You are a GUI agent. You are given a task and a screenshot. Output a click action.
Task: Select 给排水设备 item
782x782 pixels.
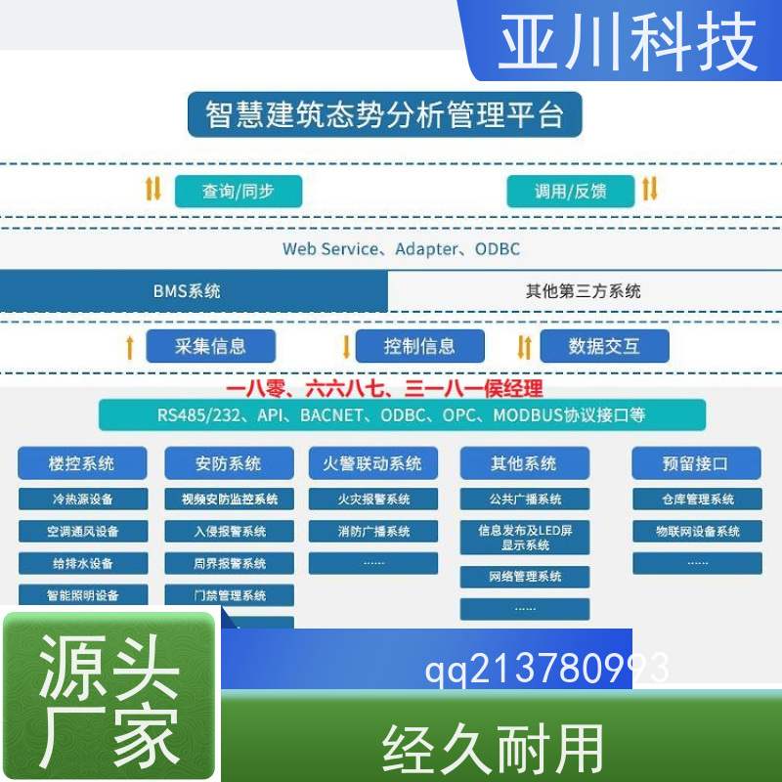tap(83, 563)
